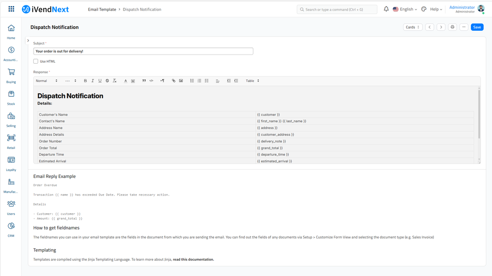Open the Table dropdown
The width and height of the screenshot is (492, 276).
pos(253,80)
